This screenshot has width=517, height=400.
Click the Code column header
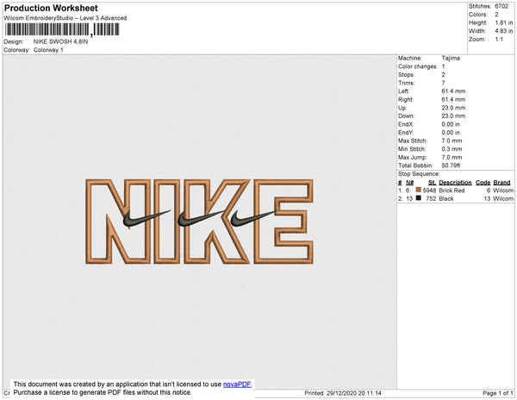pos(483,183)
